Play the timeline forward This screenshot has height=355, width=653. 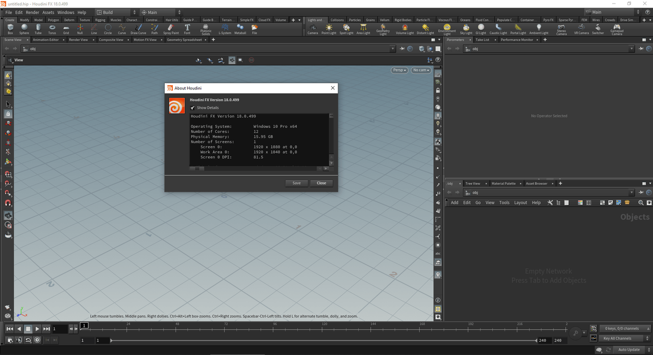click(x=37, y=329)
